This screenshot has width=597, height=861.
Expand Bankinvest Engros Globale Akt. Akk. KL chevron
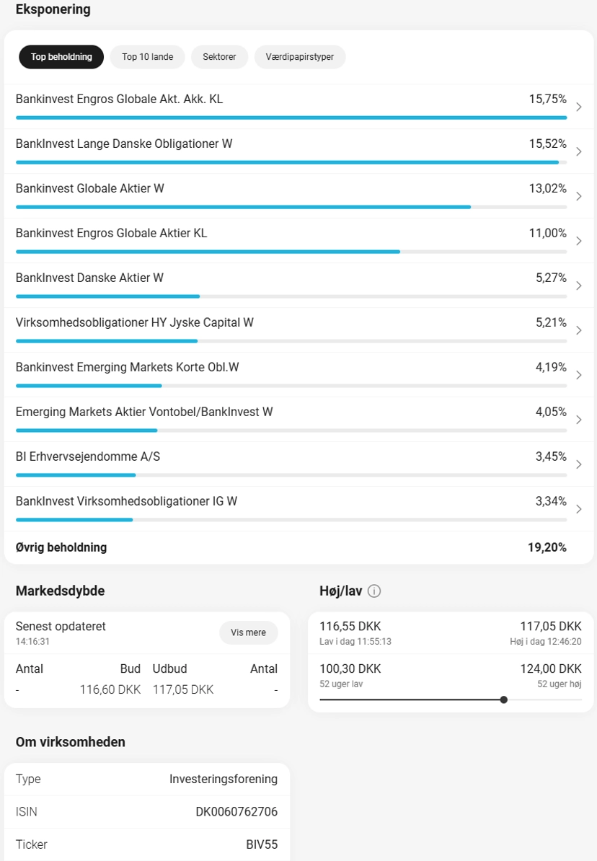579,107
